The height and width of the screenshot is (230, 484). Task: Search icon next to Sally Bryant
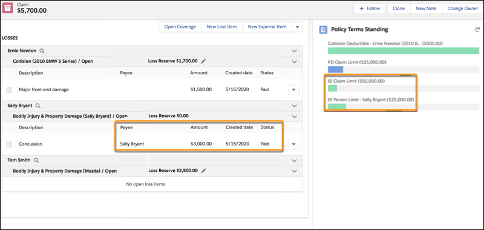click(38, 106)
